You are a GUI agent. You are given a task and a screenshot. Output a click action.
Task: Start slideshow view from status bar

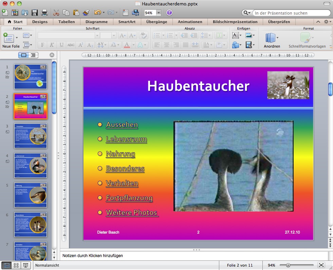(25, 265)
